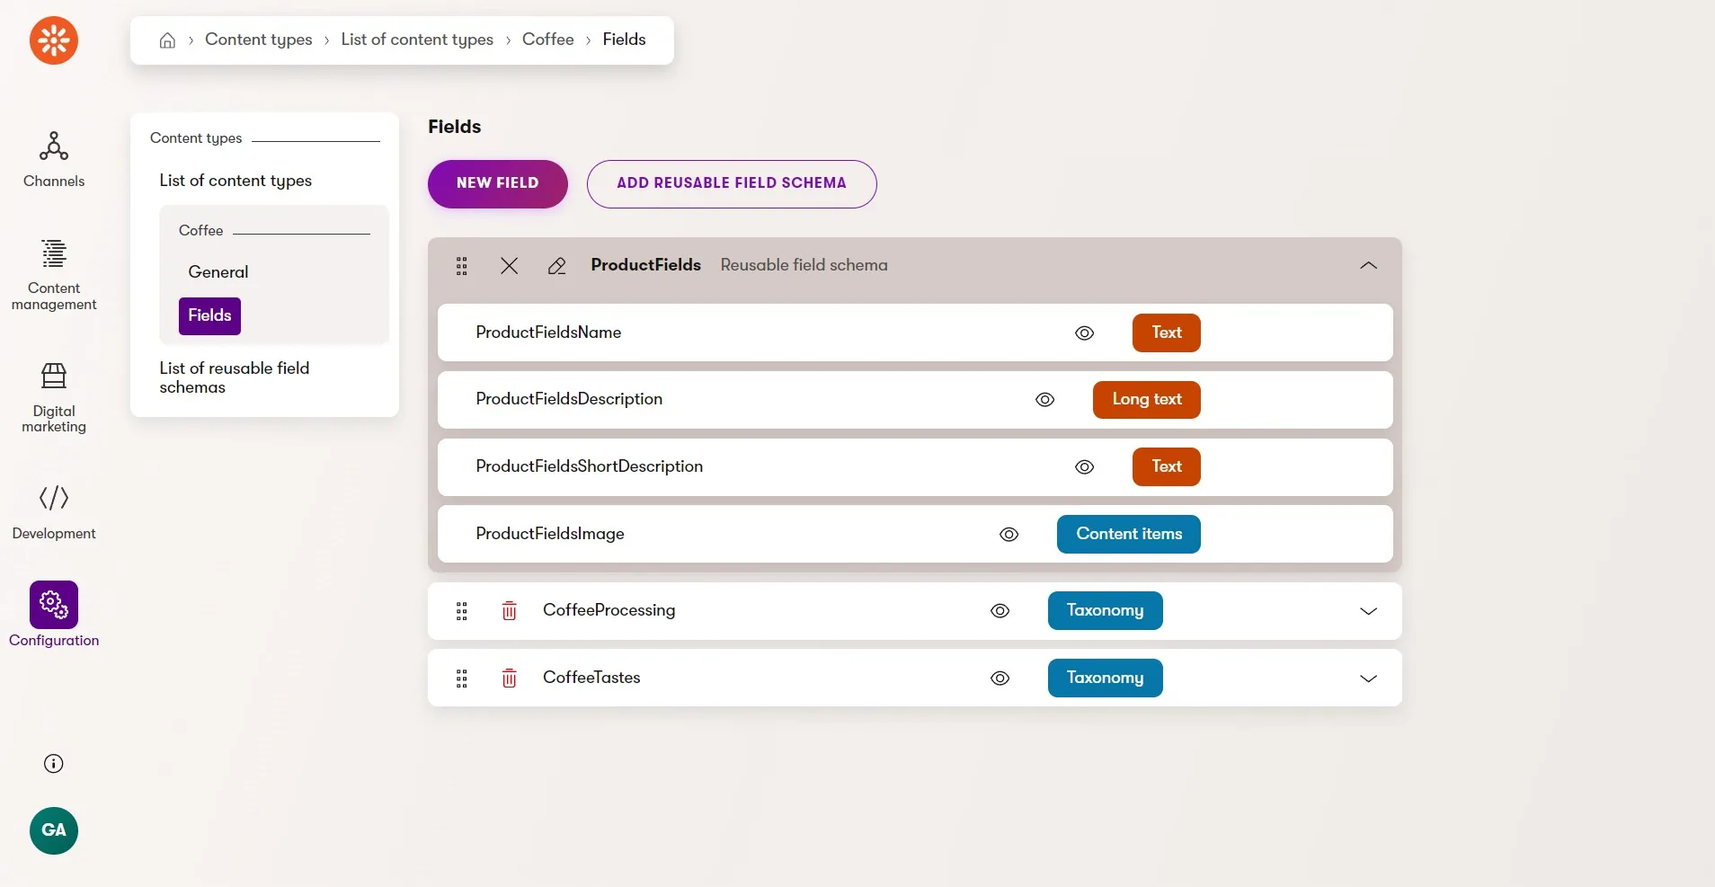
Task: Open List of reusable field schemas
Action: 235,377
